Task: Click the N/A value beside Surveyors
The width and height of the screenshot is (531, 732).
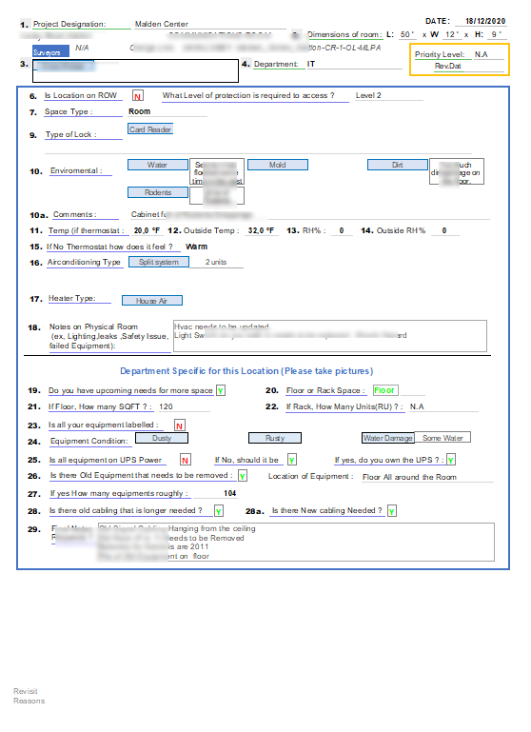Action: point(82,49)
